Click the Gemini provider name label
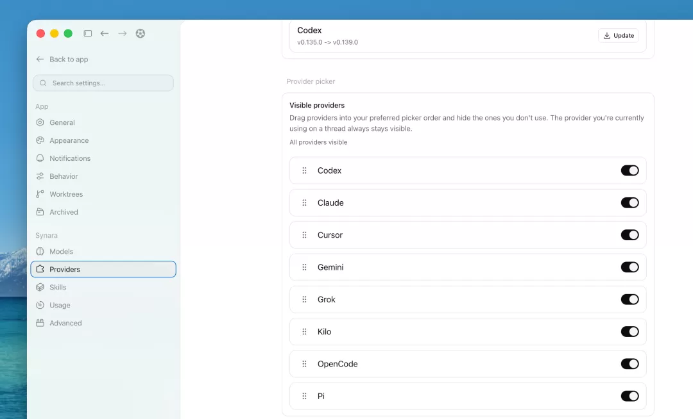 point(330,267)
